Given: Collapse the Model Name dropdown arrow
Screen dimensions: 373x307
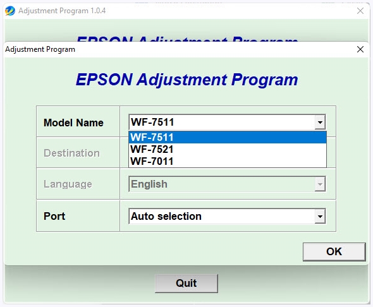Looking at the screenshot, I should tap(320, 122).
